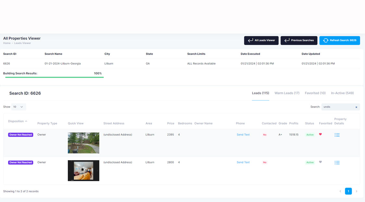Click the Active status badge of 2800 listing
Viewport: 365px width, 202px height.
click(x=310, y=162)
